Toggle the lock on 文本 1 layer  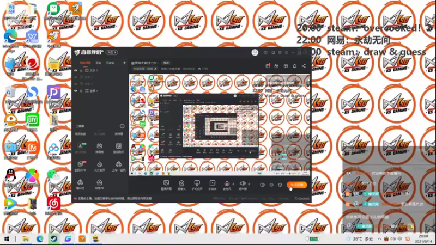tap(81, 71)
